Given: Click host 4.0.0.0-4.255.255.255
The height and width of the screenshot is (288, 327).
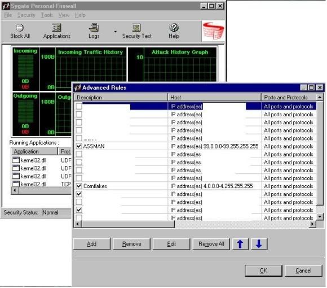Looking at the screenshot, I should [228, 186].
